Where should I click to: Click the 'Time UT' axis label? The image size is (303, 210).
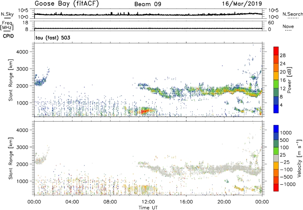(148, 207)
